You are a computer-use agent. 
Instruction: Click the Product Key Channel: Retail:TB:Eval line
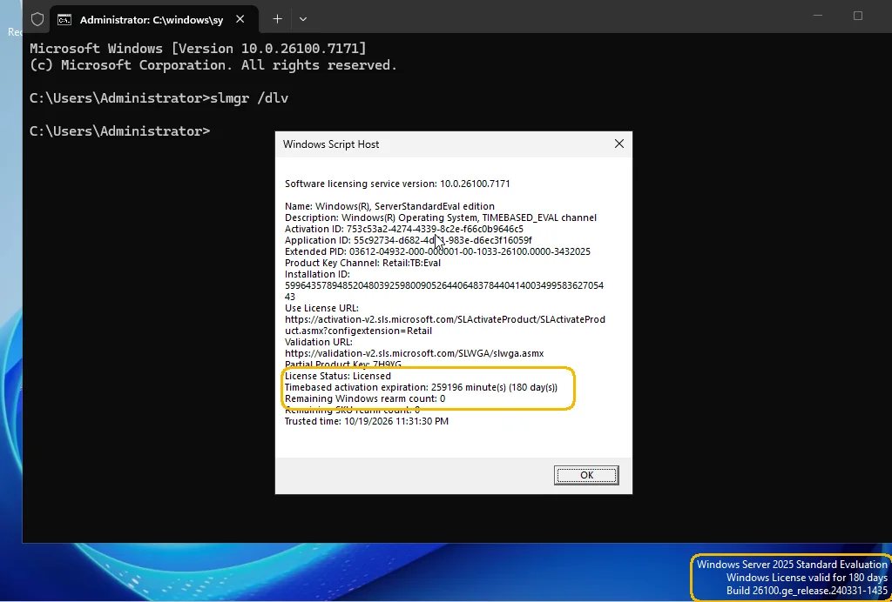[x=362, y=263]
